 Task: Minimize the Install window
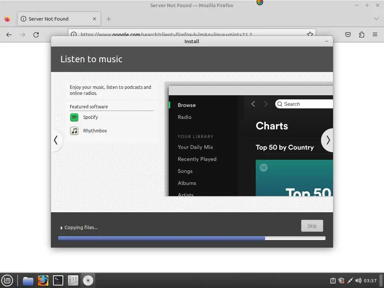[327, 41]
